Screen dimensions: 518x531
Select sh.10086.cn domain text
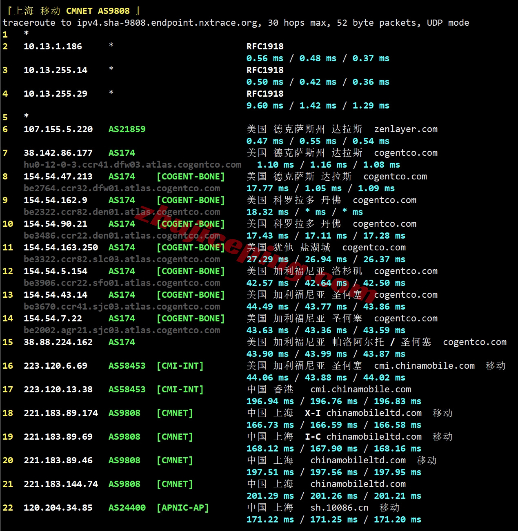tap(339, 508)
